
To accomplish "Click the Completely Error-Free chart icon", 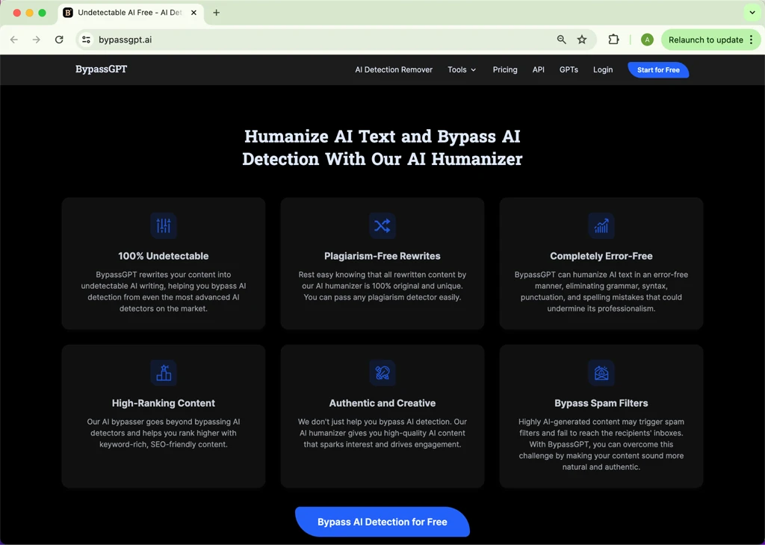I will click(601, 225).
